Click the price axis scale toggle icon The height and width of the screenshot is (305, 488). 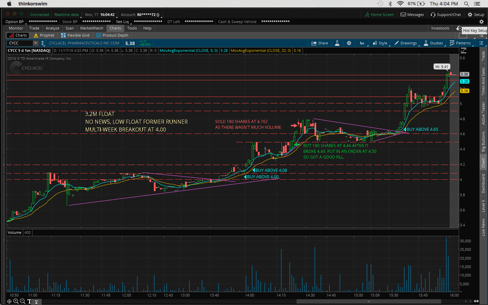(x=464, y=50)
